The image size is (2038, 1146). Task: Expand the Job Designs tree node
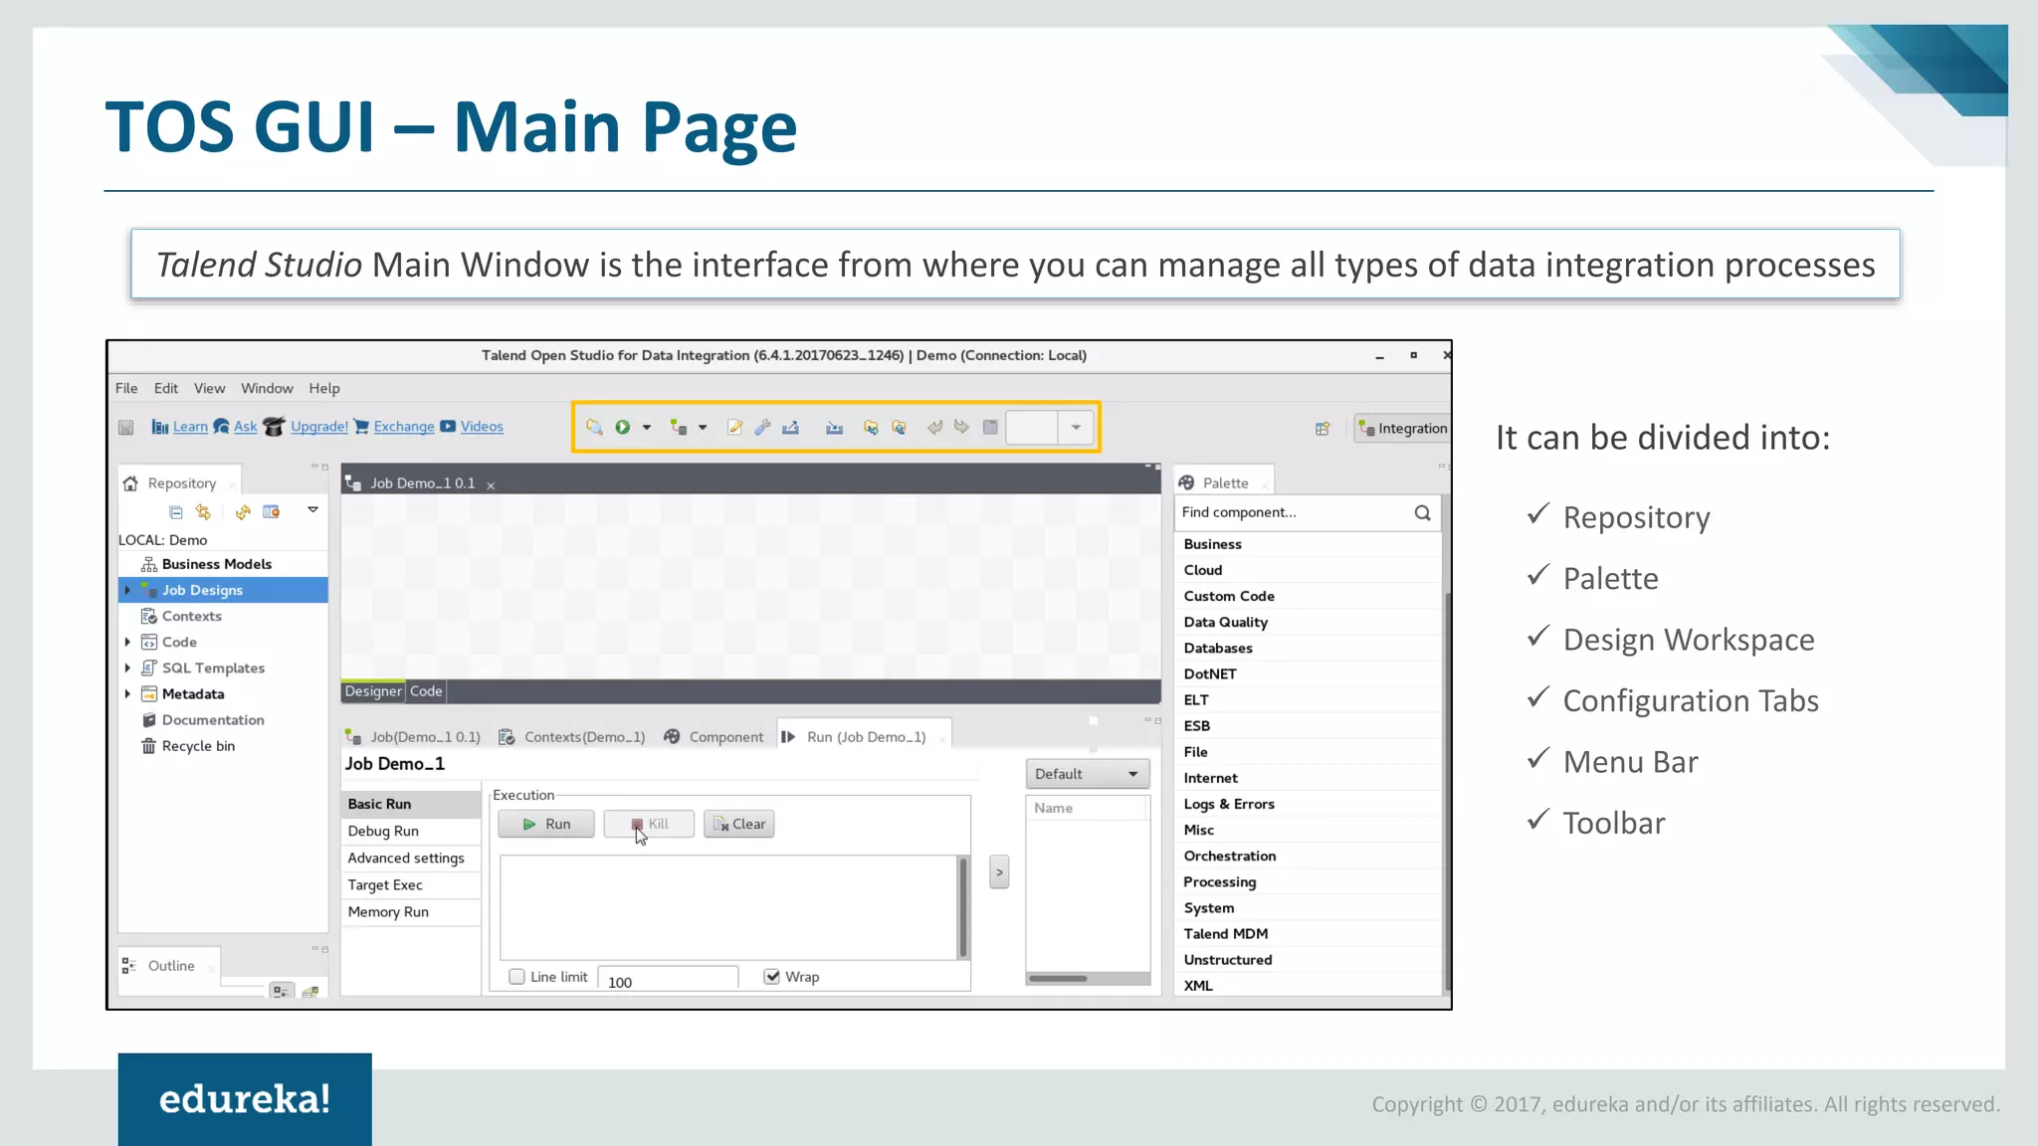(127, 590)
